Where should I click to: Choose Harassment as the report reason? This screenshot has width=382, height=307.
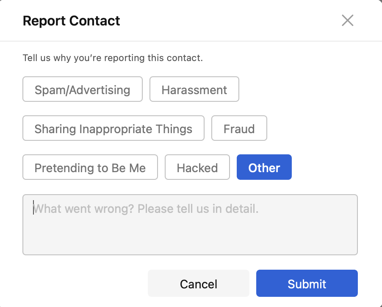coord(194,89)
